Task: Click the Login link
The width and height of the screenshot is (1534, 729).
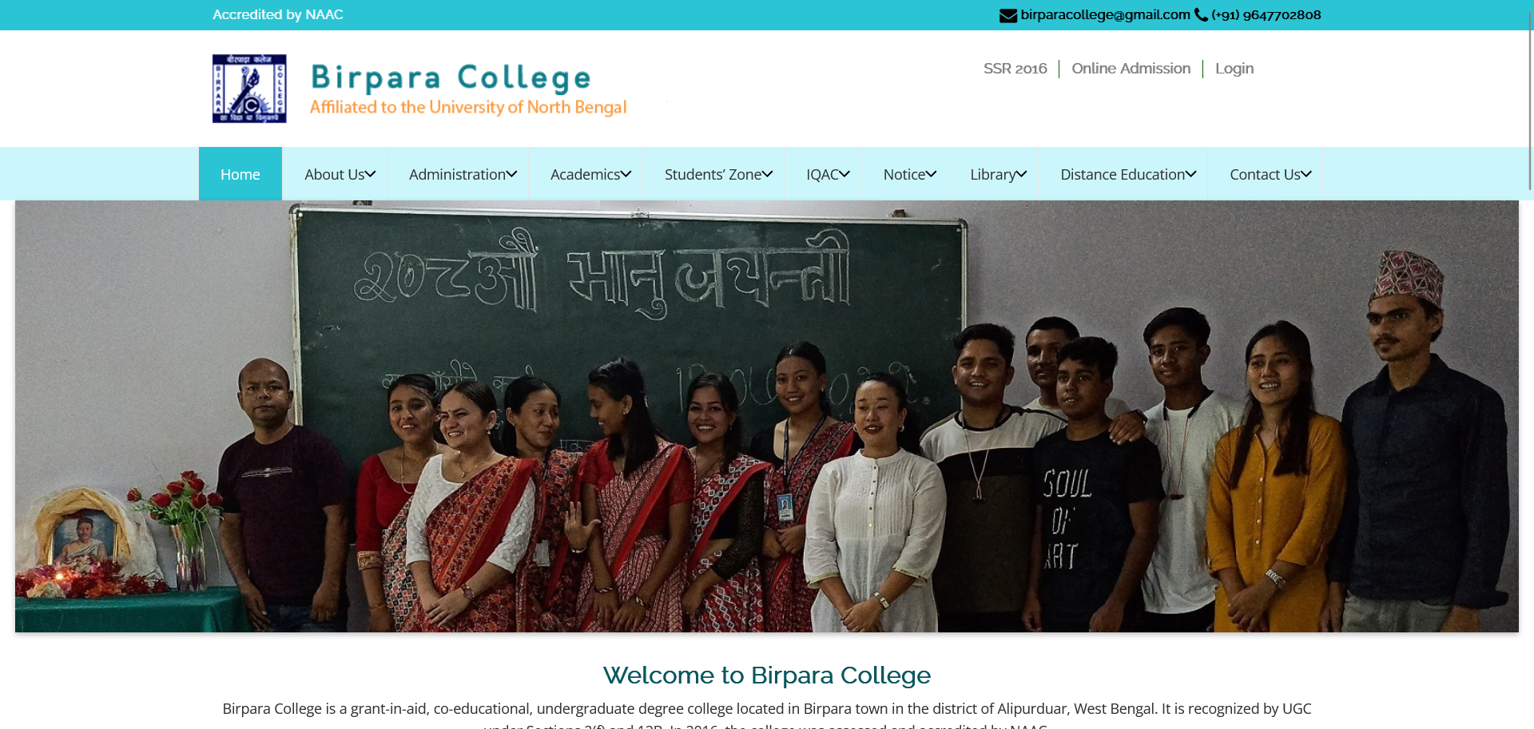Action: click(1234, 69)
